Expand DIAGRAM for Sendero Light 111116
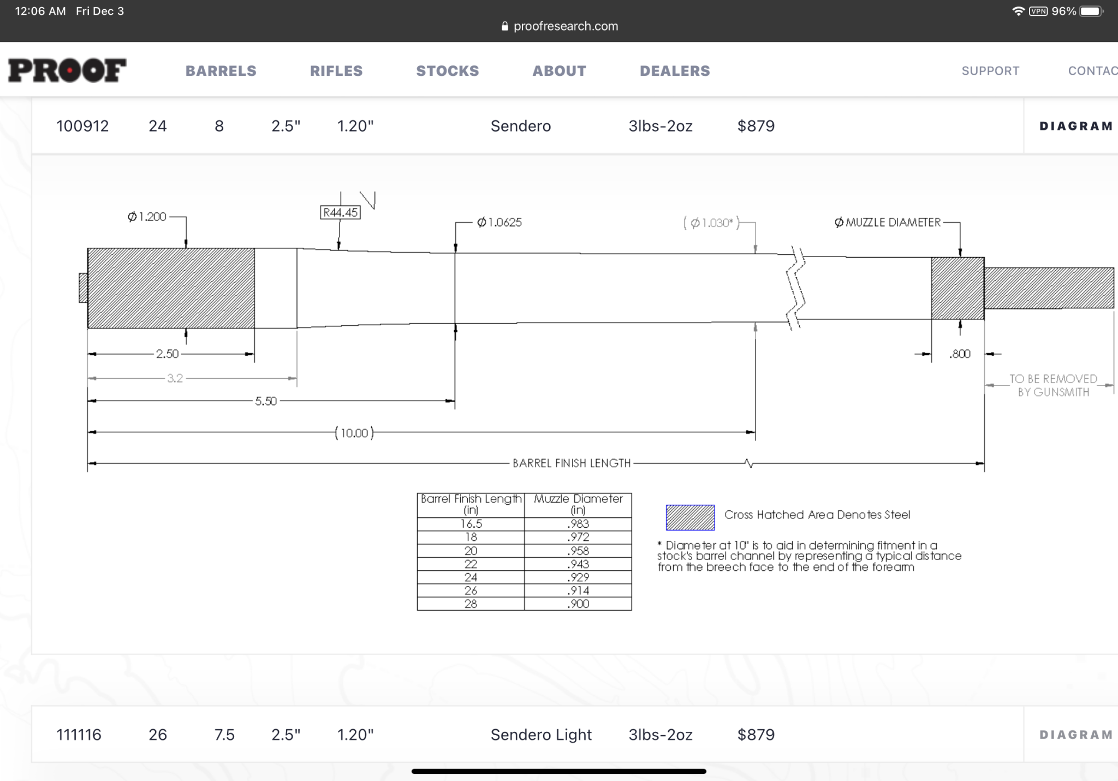 [x=1075, y=735]
